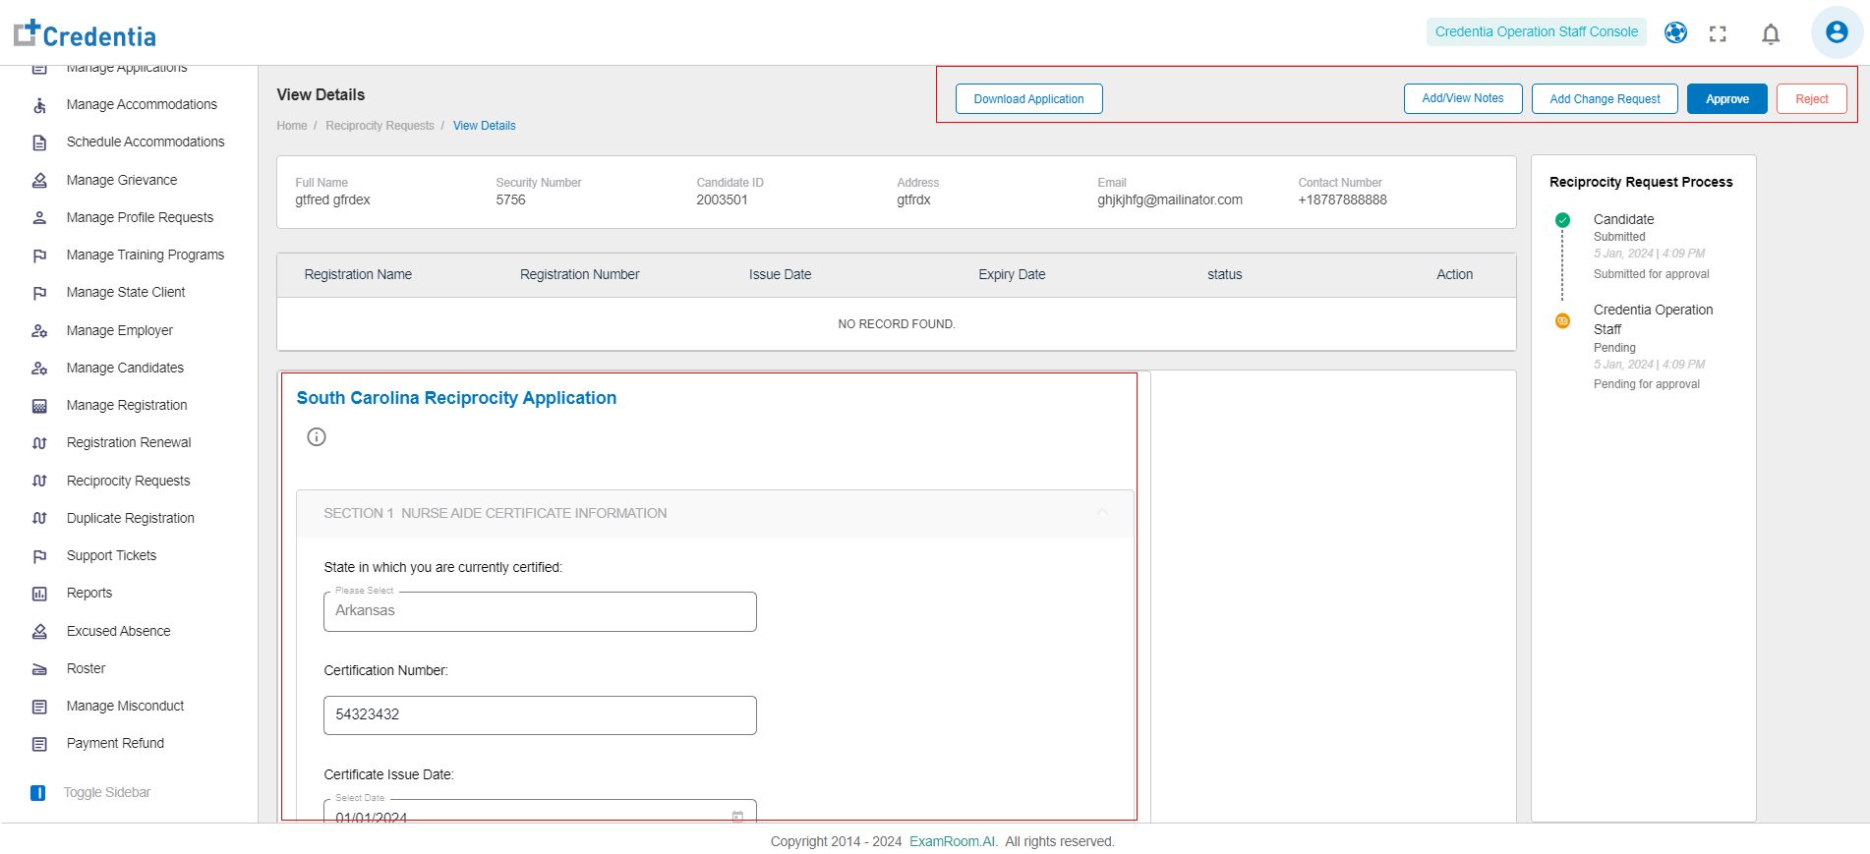
Task: Open Payment Refund menu item
Action: pos(115,744)
